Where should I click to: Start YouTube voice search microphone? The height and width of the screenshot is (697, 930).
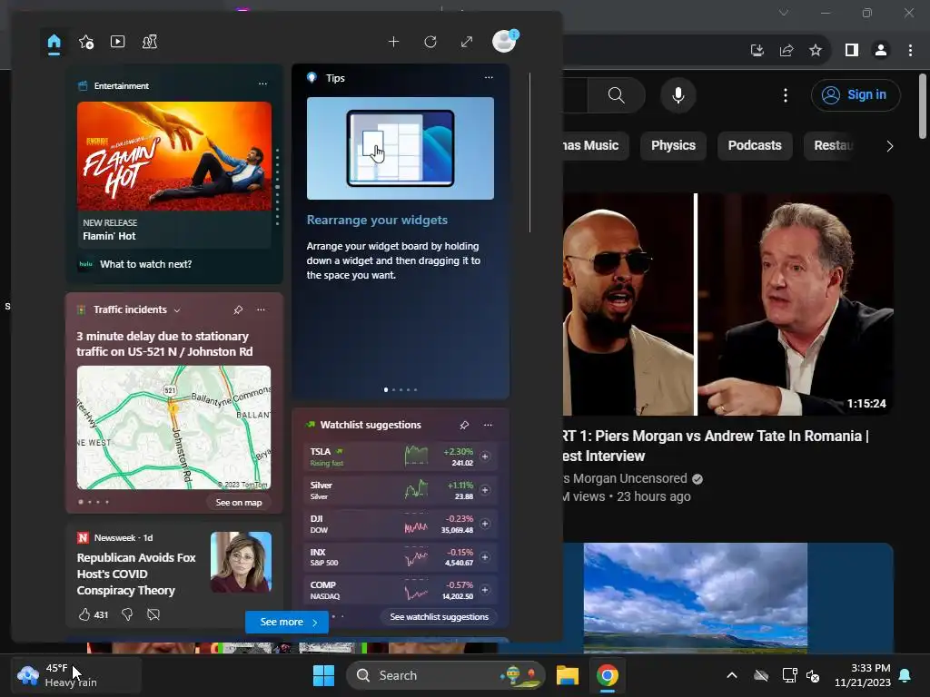click(x=678, y=94)
